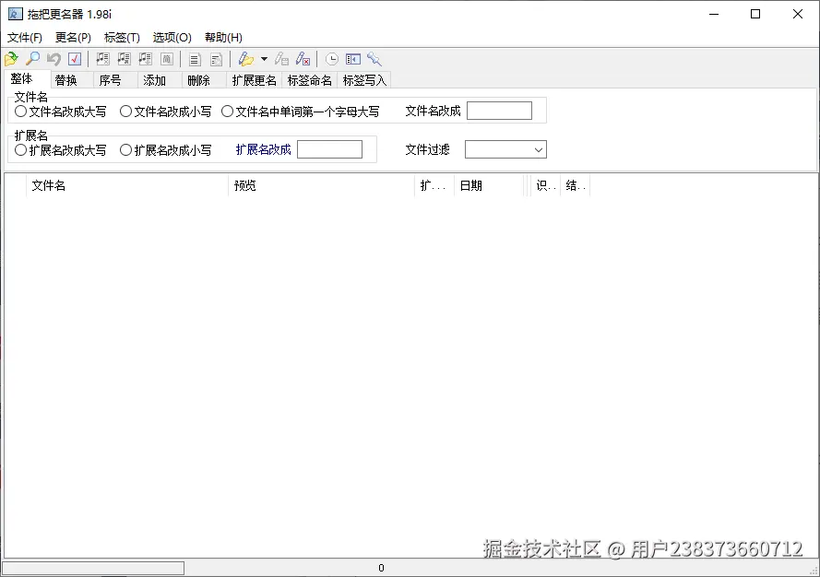
Task: 拖动底部水平滚动条
Action: coord(92,568)
